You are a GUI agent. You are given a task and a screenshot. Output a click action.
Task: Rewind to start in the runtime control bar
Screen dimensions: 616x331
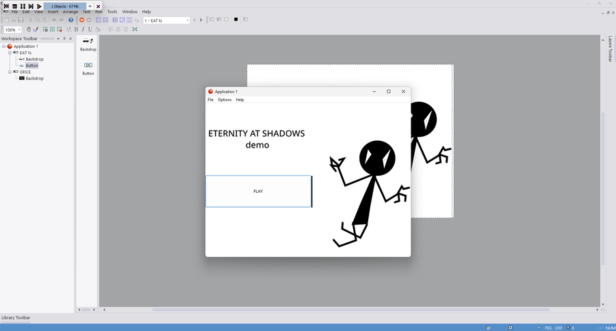click(x=6, y=6)
